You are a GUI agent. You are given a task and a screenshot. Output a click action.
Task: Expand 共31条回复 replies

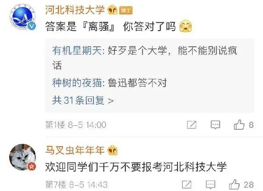click(x=83, y=100)
